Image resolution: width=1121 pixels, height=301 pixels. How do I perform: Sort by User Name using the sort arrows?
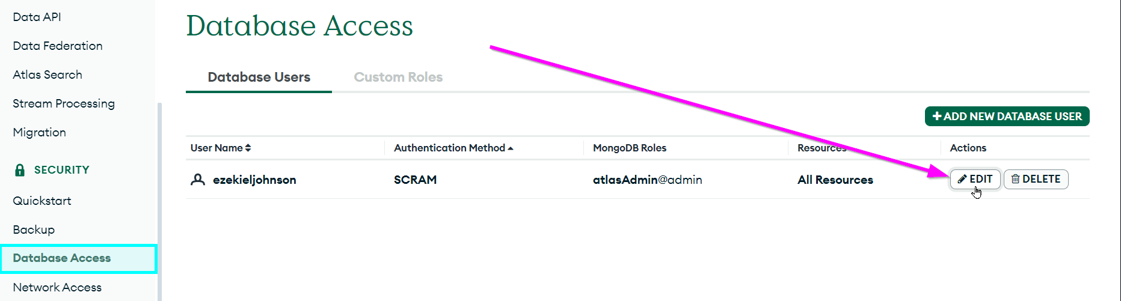click(248, 148)
